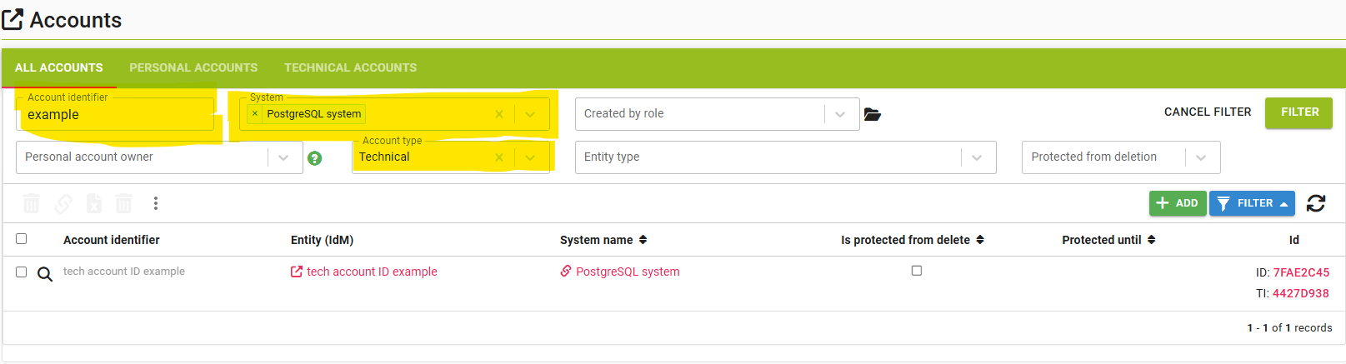Viewport: 1346px width, 364px height.
Task: Expand the Created by role dropdown
Action: point(840,114)
